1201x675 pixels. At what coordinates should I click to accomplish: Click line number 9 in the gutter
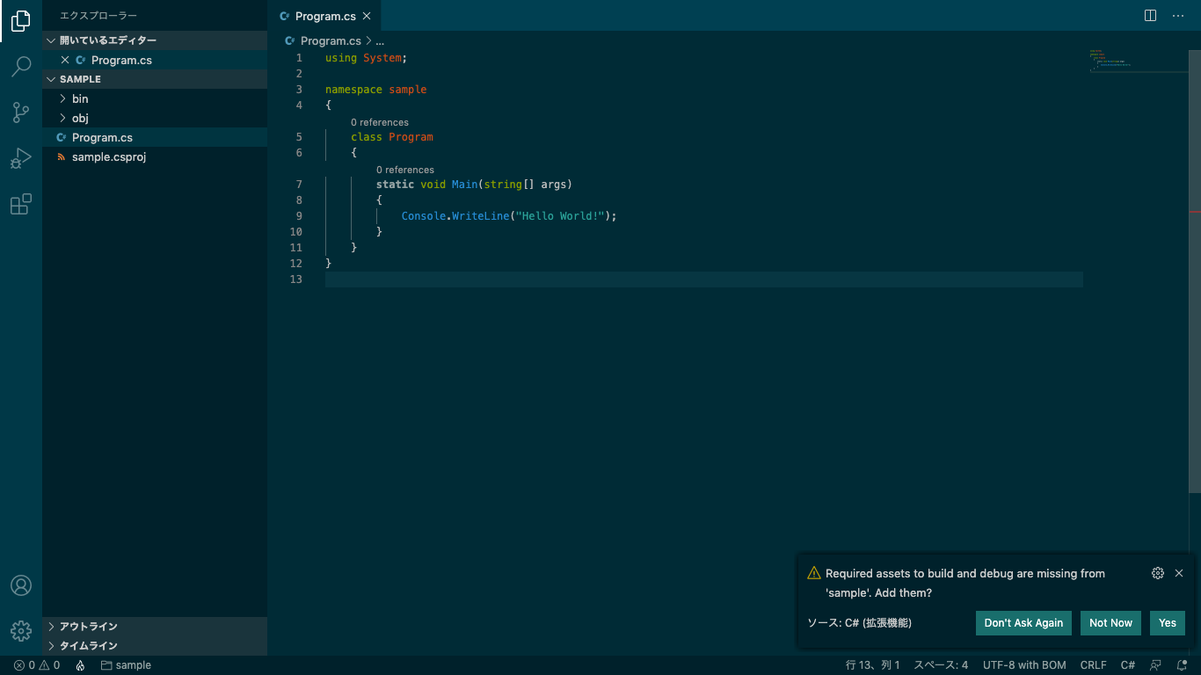point(299,216)
